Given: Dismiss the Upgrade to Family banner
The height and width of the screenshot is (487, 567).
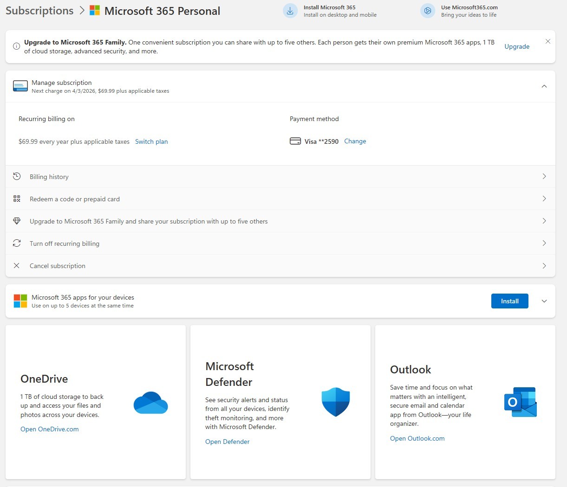Looking at the screenshot, I should 548,42.
